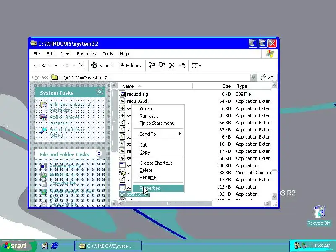Choose Properties in the context menu
The image size is (336, 252).
(x=158, y=188)
